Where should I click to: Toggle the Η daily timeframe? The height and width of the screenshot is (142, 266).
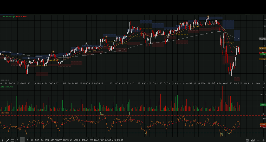pyautogui.click(x=22, y=140)
